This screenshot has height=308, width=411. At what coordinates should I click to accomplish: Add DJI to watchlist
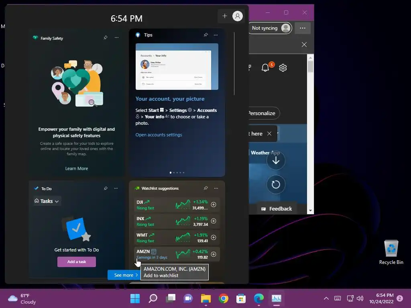(214, 205)
